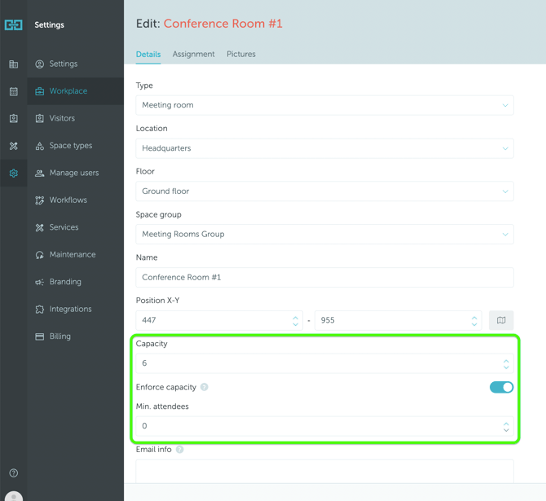The width and height of the screenshot is (546, 501).
Task: Open the calendar icon in left rail
Action: pyautogui.click(x=14, y=91)
